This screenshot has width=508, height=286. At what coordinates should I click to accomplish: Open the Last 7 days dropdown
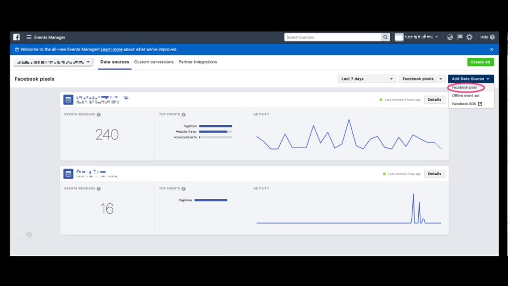(x=367, y=79)
